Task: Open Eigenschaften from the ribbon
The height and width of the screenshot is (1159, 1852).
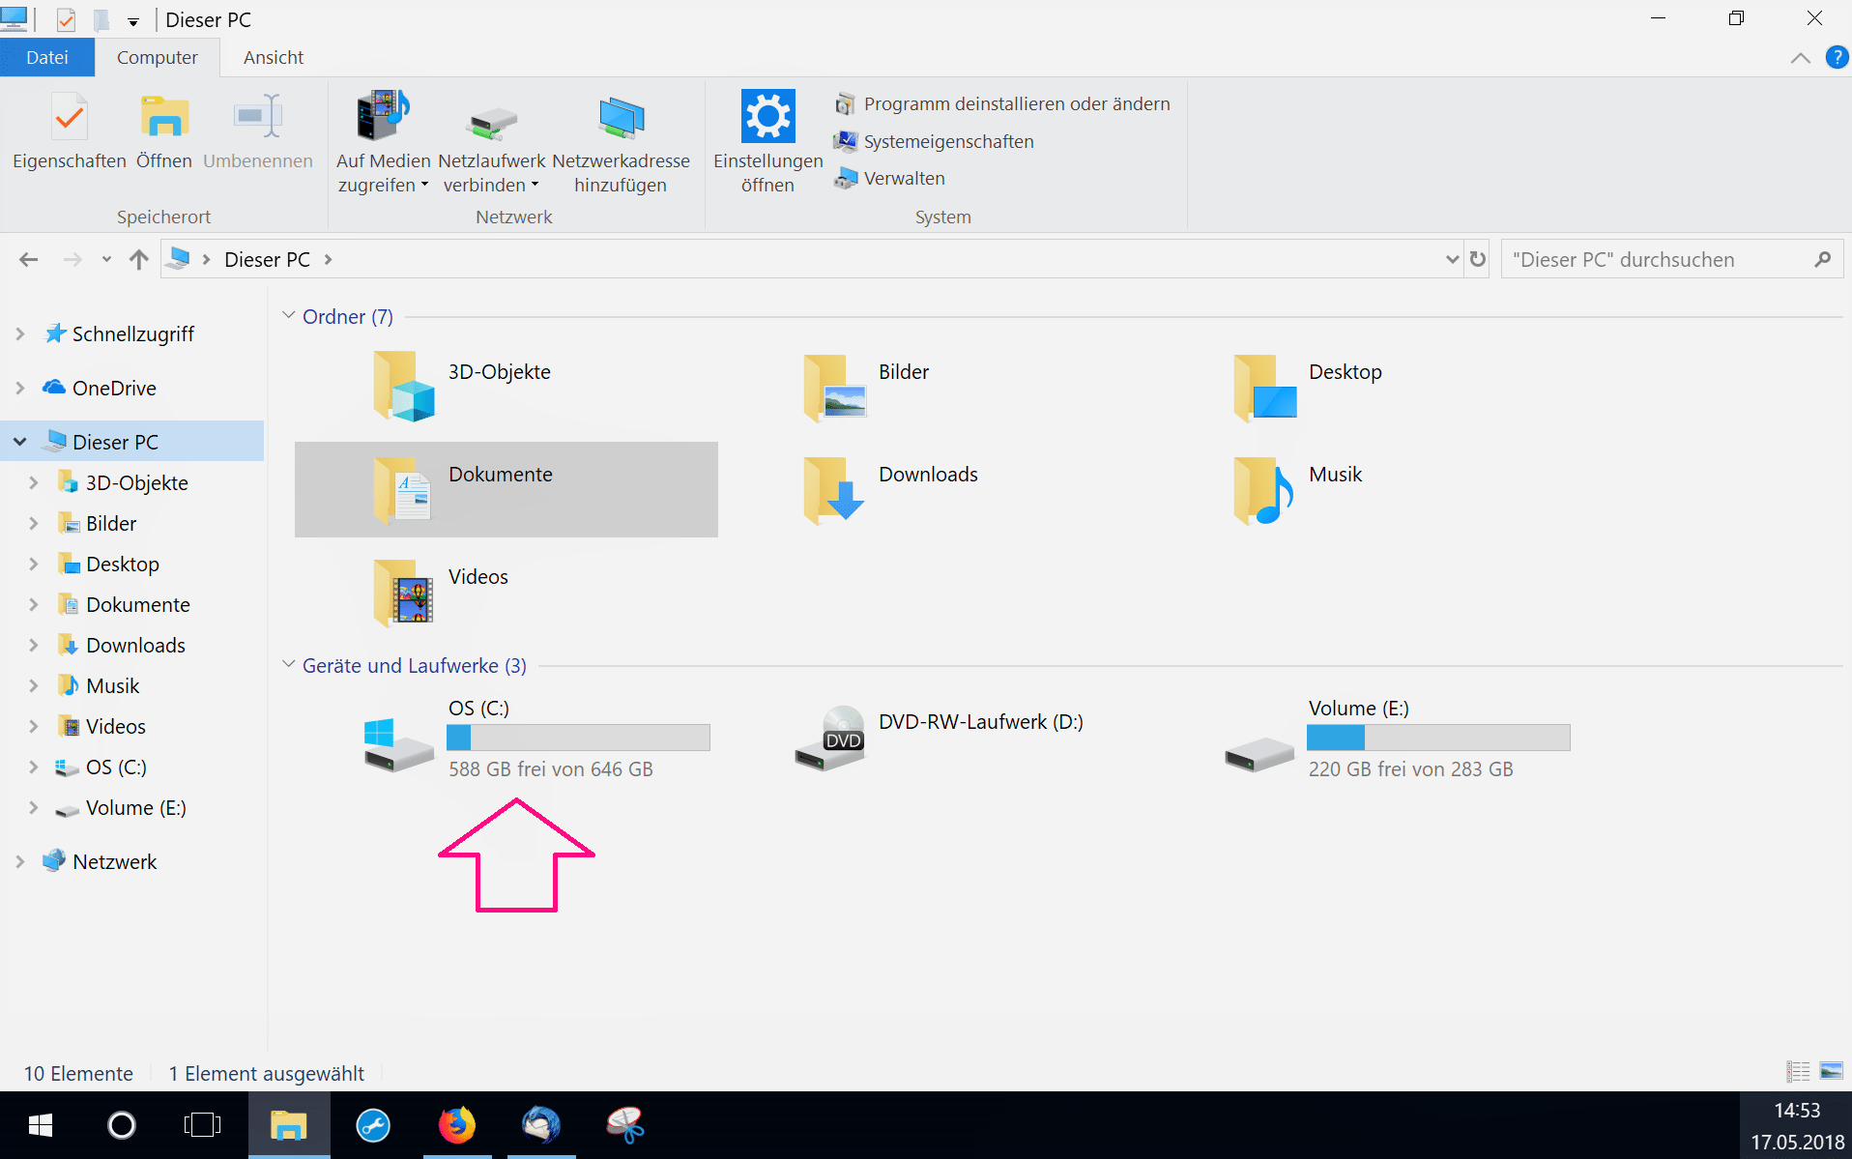Action: click(68, 130)
